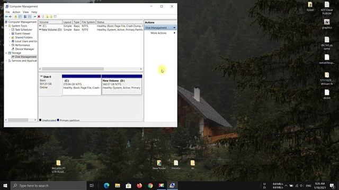Open the View menu
339x190 pixels.
(x=25, y=12)
